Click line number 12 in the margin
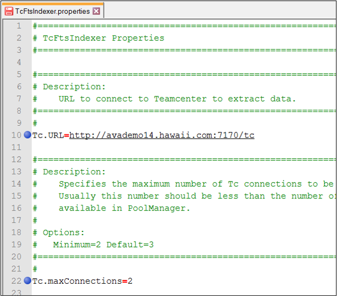The width and height of the screenshot is (337, 296). (17, 159)
